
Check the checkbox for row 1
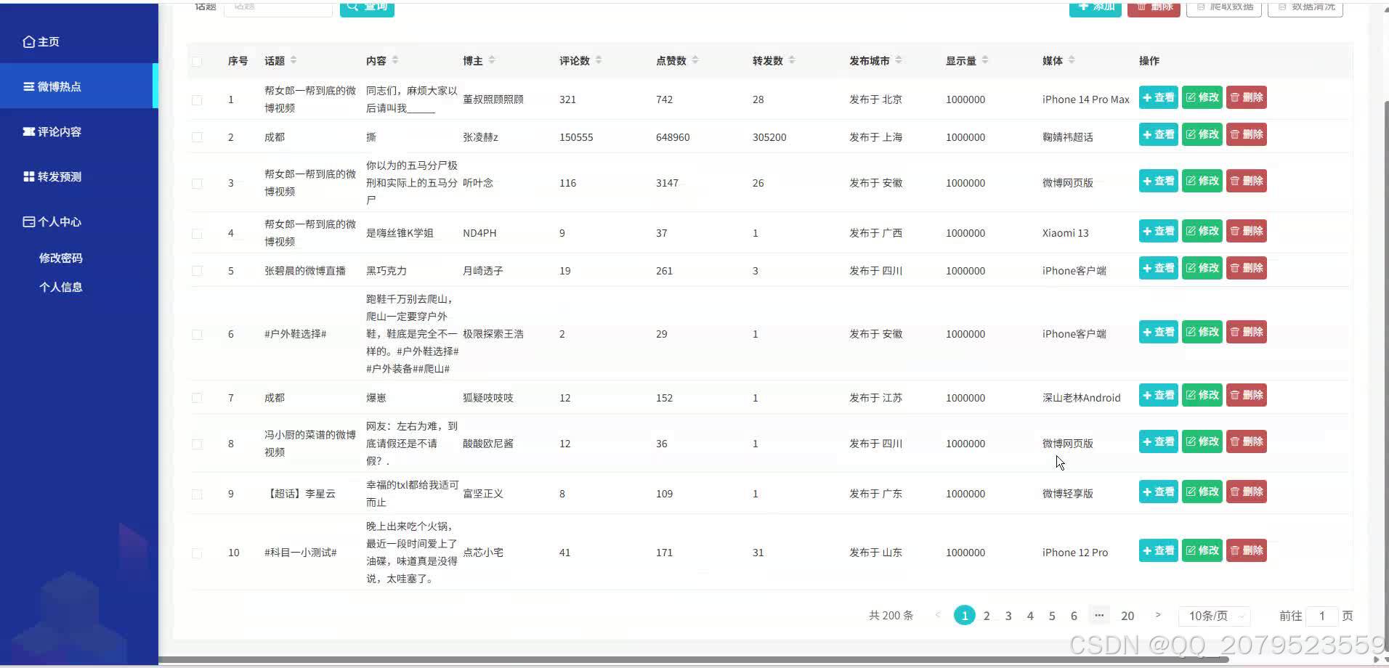click(x=197, y=100)
